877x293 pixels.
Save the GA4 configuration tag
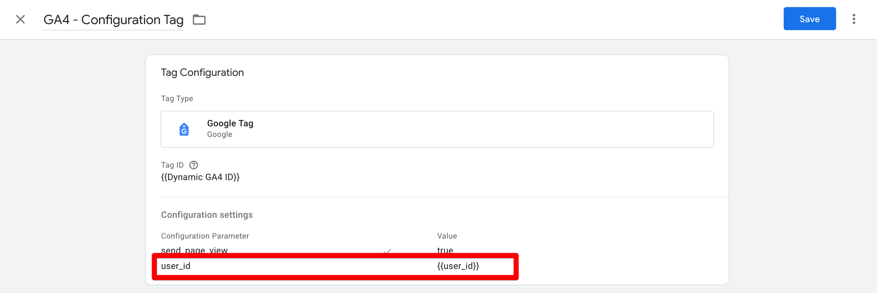[x=809, y=19]
